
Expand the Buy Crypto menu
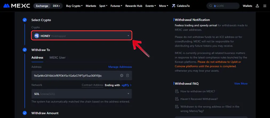coord(74,6)
